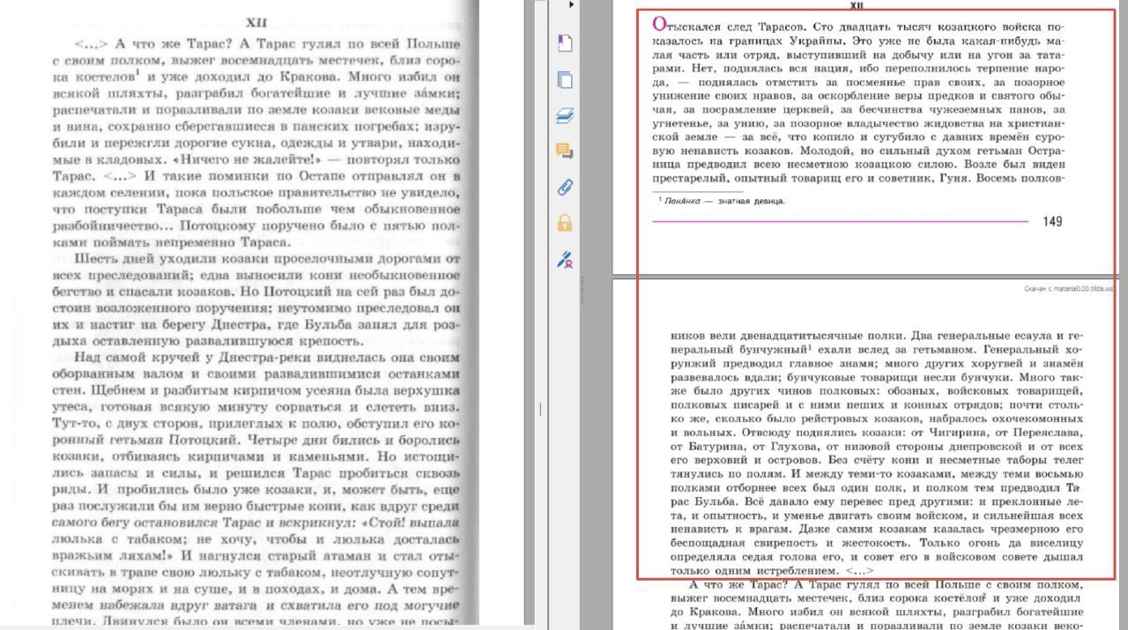Expand navigation pane with top black arrow
Viewport: 1128px width, 630px height.
(x=571, y=5)
